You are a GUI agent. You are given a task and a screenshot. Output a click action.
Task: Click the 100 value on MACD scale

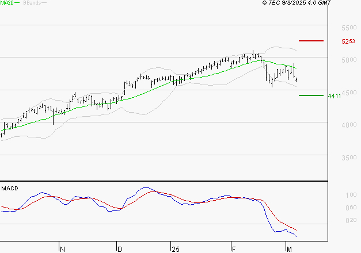click(351, 195)
